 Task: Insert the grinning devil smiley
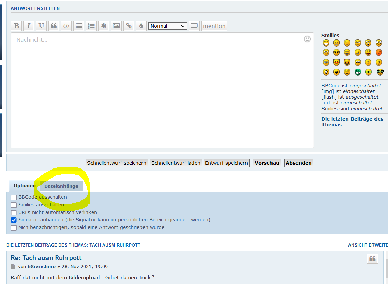pyautogui.click(x=347, y=62)
